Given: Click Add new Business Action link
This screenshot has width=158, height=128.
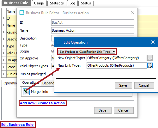Looking at the screenshot, I should pyautogui.click(x=42, y=103).
